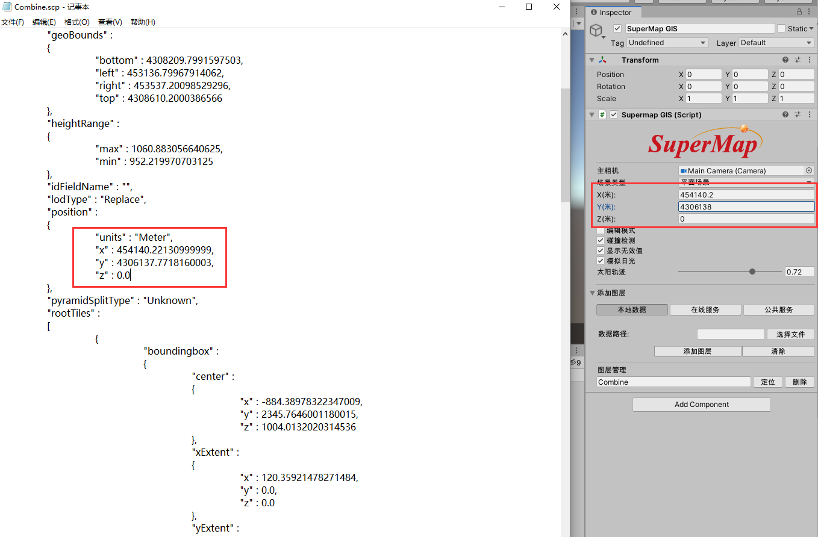Toggle the Supermap GIS (Script) enabled checkbox

[614, 114]
